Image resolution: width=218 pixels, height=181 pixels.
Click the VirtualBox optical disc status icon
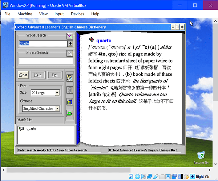tap(137, 177)
